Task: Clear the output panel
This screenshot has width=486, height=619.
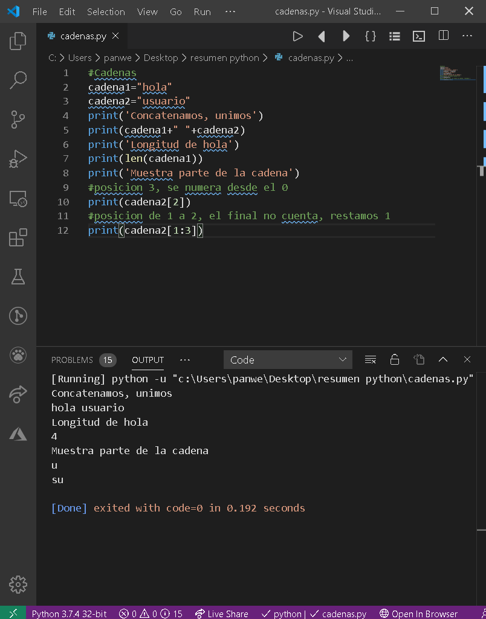Action: coord(370,360)
